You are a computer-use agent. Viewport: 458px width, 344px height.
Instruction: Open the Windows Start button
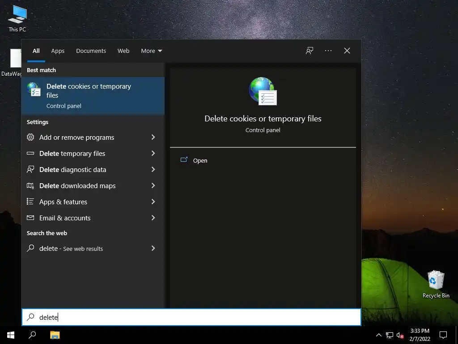click(11, 335)
